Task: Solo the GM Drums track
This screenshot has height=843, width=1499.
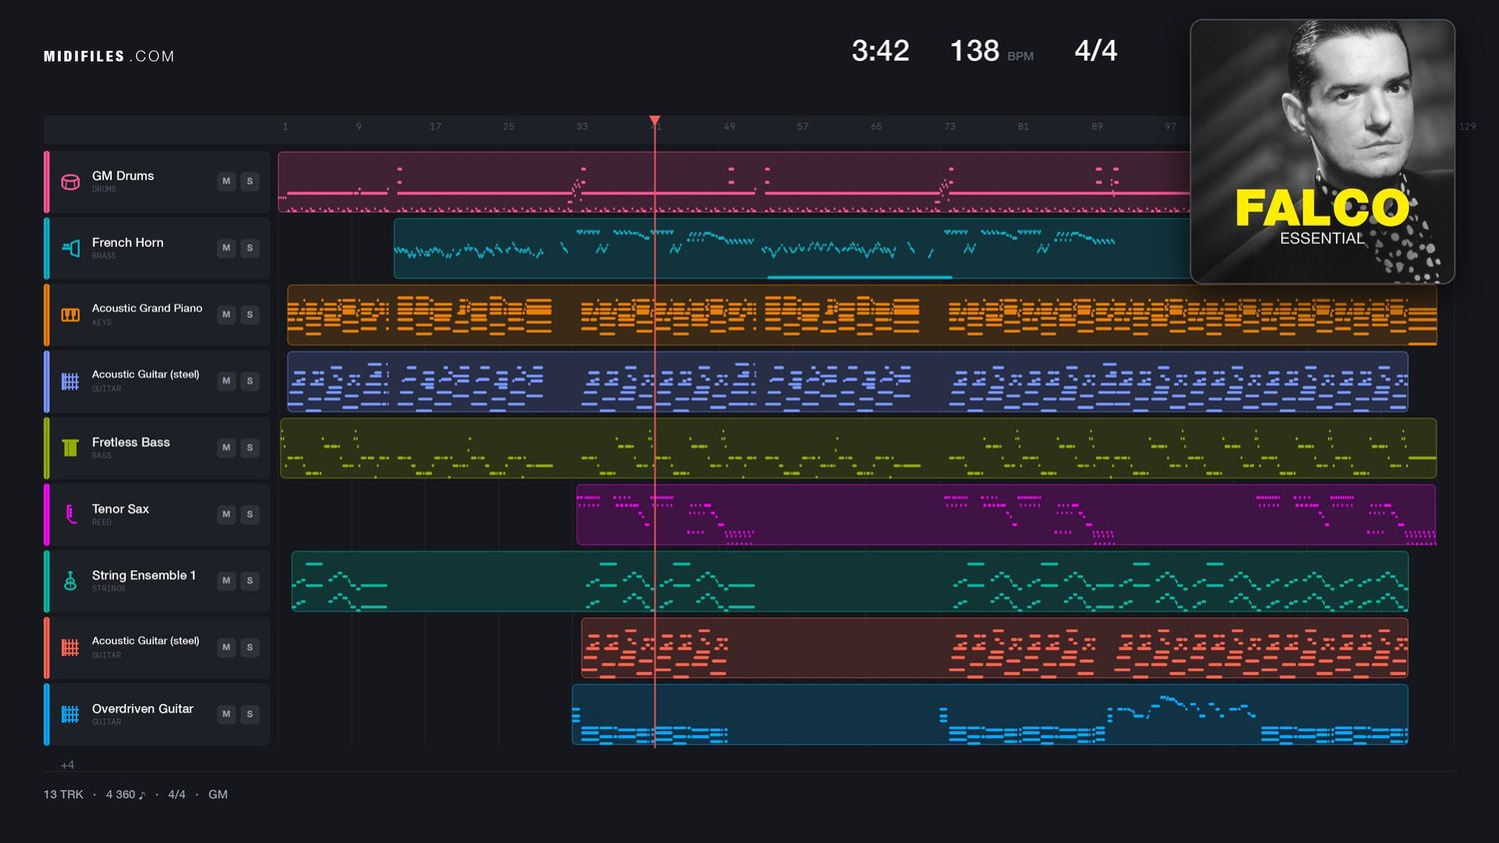Action: (x=250, y=181)
